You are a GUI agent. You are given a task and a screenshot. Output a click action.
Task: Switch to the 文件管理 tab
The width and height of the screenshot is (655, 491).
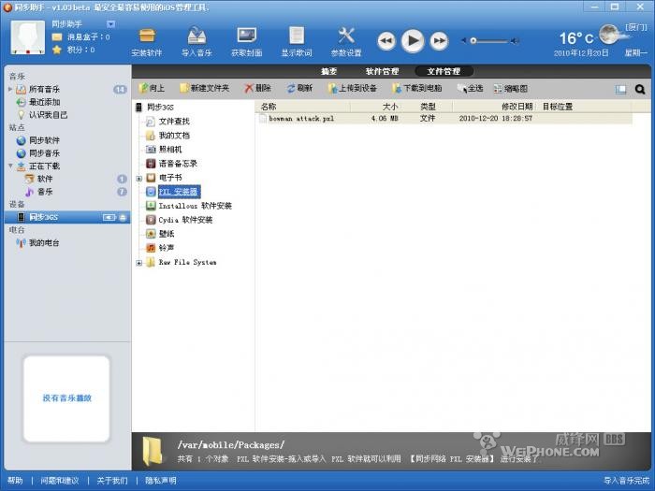(x=444, y=71)
